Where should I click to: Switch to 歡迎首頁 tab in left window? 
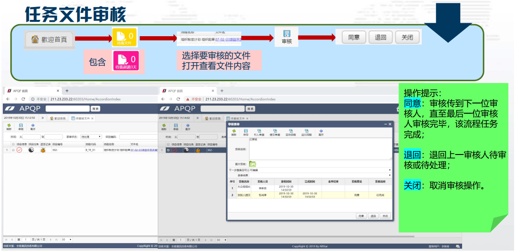coord(58,118)
